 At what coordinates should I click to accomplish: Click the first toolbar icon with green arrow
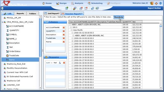(67, 8)
